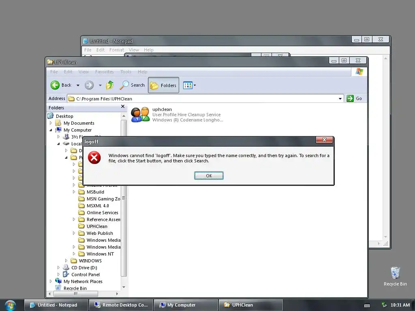Select the UPHClean folder in tree
Viewport: 415px width, 311px height.
(x=97, y=226)
